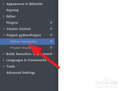Select the Appearance & Behavior label
This screenshot has width=125, height=91.
tap(25, 4)
